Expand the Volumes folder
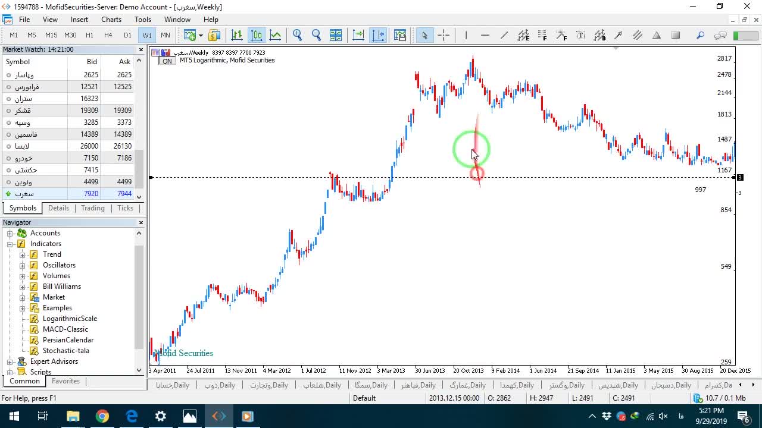This screenshot has width=762, height=428. click(23, 276)
